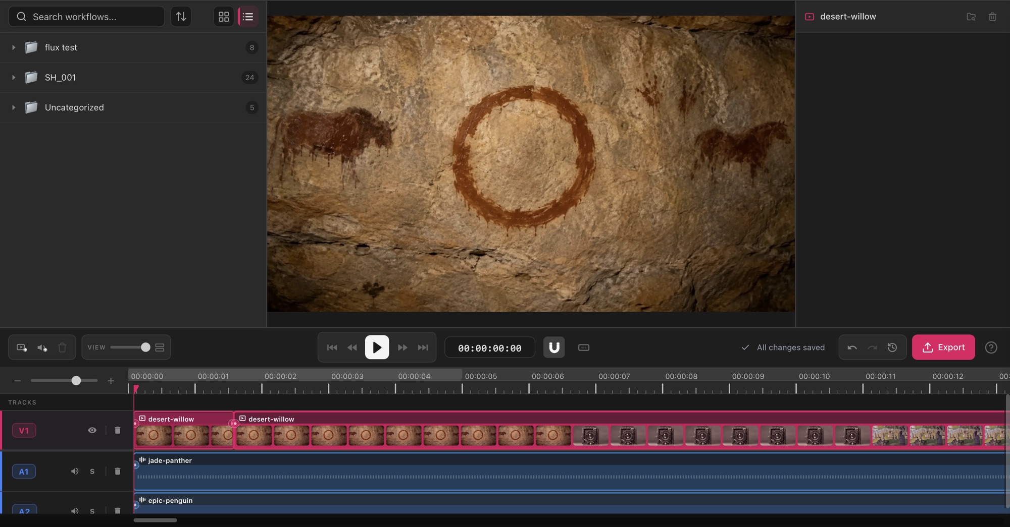Click the track layout icon beside VIEW slider
The image size is (1010, 527).
point(160,347)
